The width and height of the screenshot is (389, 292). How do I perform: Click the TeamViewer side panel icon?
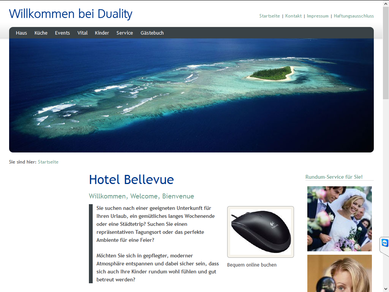[385, 243]
